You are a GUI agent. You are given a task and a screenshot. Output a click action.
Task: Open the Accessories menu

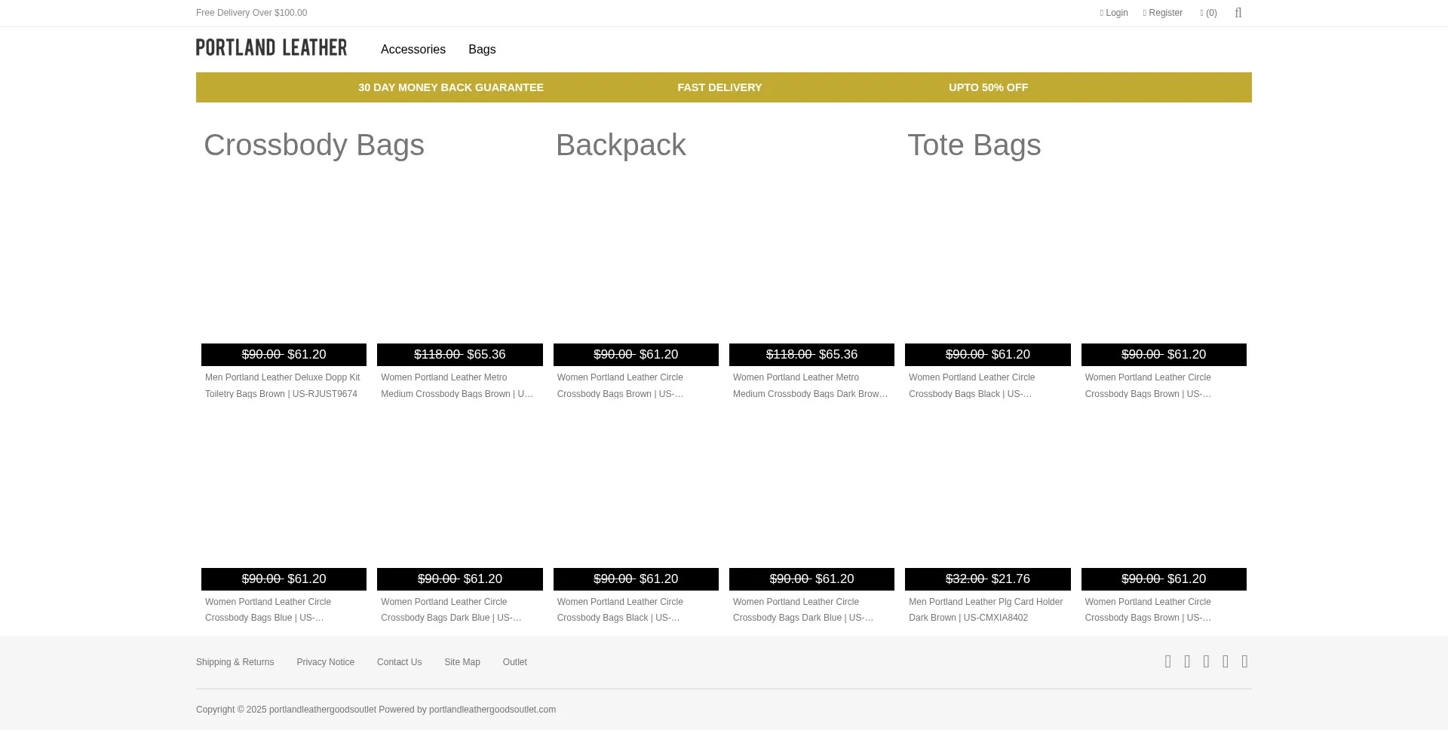[413, 50]
